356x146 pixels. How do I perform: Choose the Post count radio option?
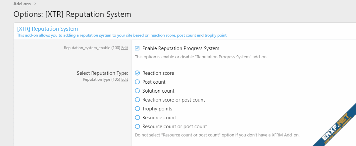point(137,82)
